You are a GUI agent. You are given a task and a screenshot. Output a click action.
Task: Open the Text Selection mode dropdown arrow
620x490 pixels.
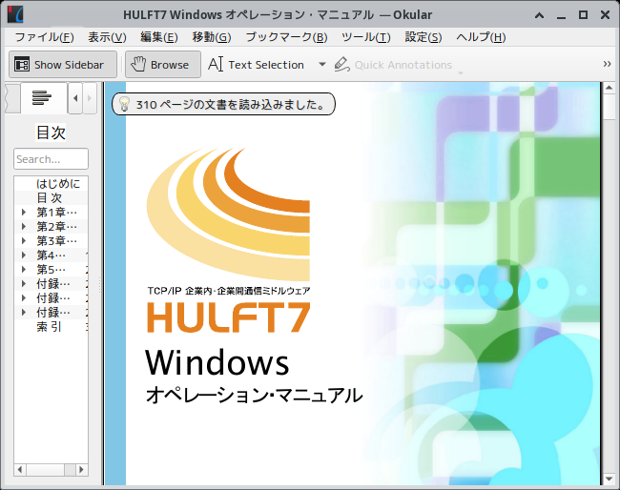tap(322, 65)
